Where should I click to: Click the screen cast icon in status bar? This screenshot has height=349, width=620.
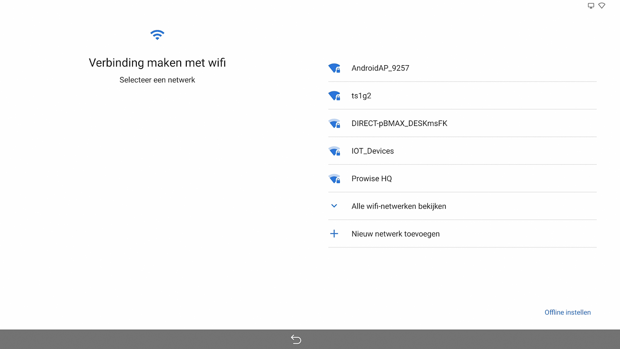(591, 6)
